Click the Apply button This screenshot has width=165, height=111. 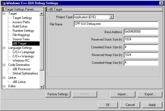coord(152,105)
